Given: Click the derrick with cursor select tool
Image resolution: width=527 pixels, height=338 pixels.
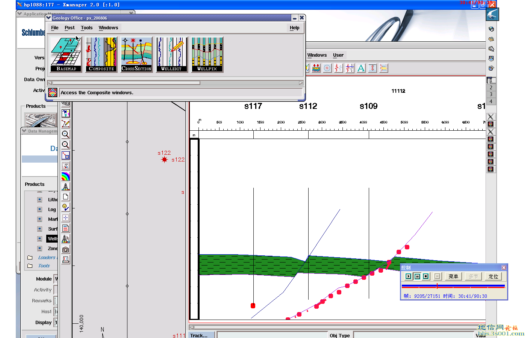Looking at the screenshot, I should 65,239.
